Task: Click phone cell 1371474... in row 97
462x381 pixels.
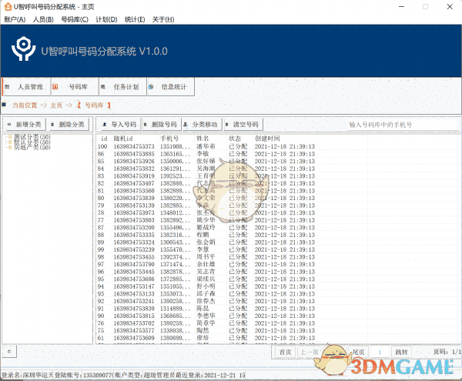Action: coord(176,264)
